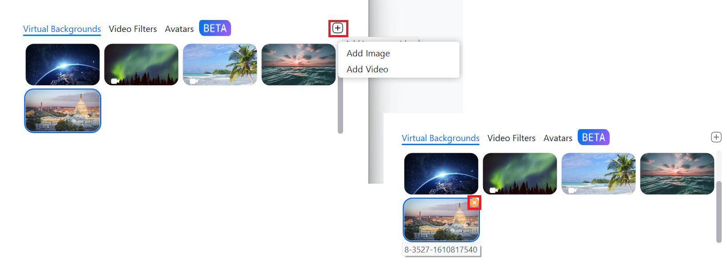Screen dimensions: 727x264
Task: Click the red-outlined plus add-background icon
Action: pyautogui.click(x=338, y=28)
